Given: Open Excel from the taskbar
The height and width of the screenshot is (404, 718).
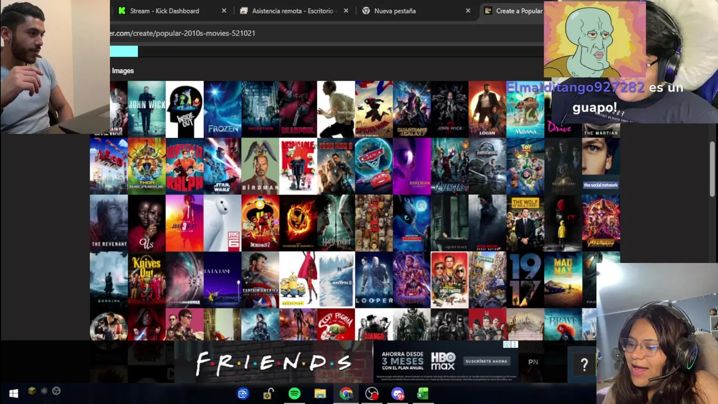Looking at the screenshot, I should [x=423, y=394].
